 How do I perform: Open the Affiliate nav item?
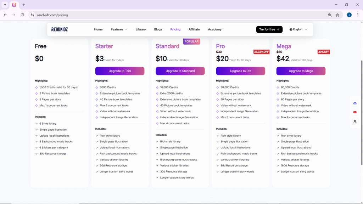coord(194,29)
